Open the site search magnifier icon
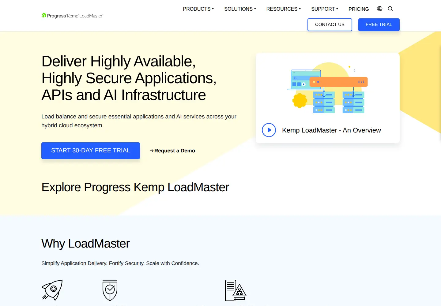 pyautogui.click(x=390, y=9)
